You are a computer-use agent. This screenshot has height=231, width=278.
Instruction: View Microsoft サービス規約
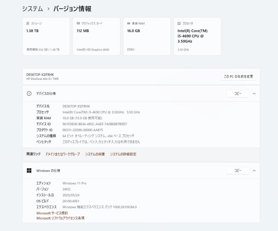click(x=52, y=213)
